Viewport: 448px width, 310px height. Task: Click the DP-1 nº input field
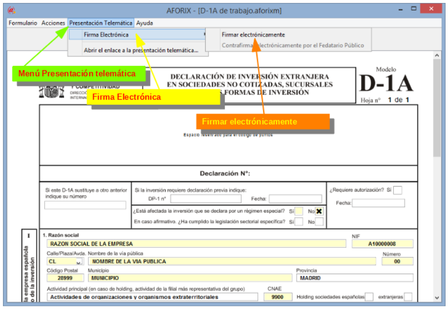[206, 199]
